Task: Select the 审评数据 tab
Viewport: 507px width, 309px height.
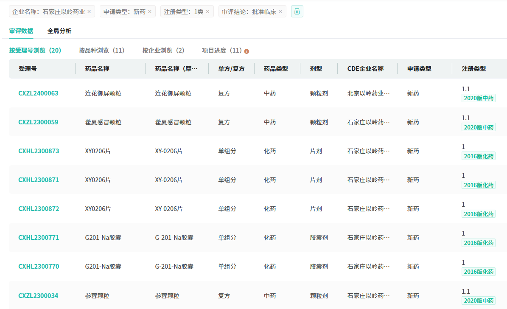Action: coord(21,31)
